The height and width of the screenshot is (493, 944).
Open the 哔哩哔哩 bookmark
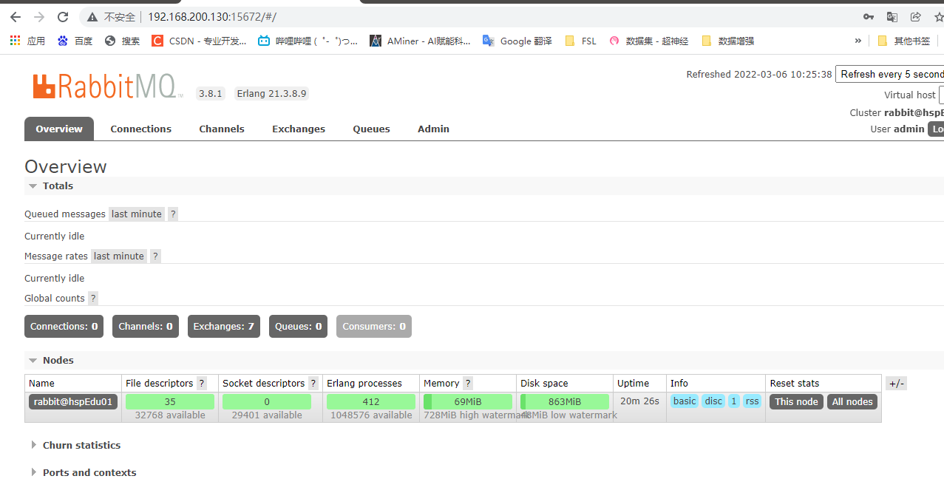308,41
